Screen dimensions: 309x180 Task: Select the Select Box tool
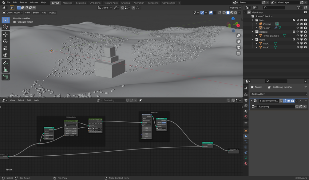coord(5,20)
